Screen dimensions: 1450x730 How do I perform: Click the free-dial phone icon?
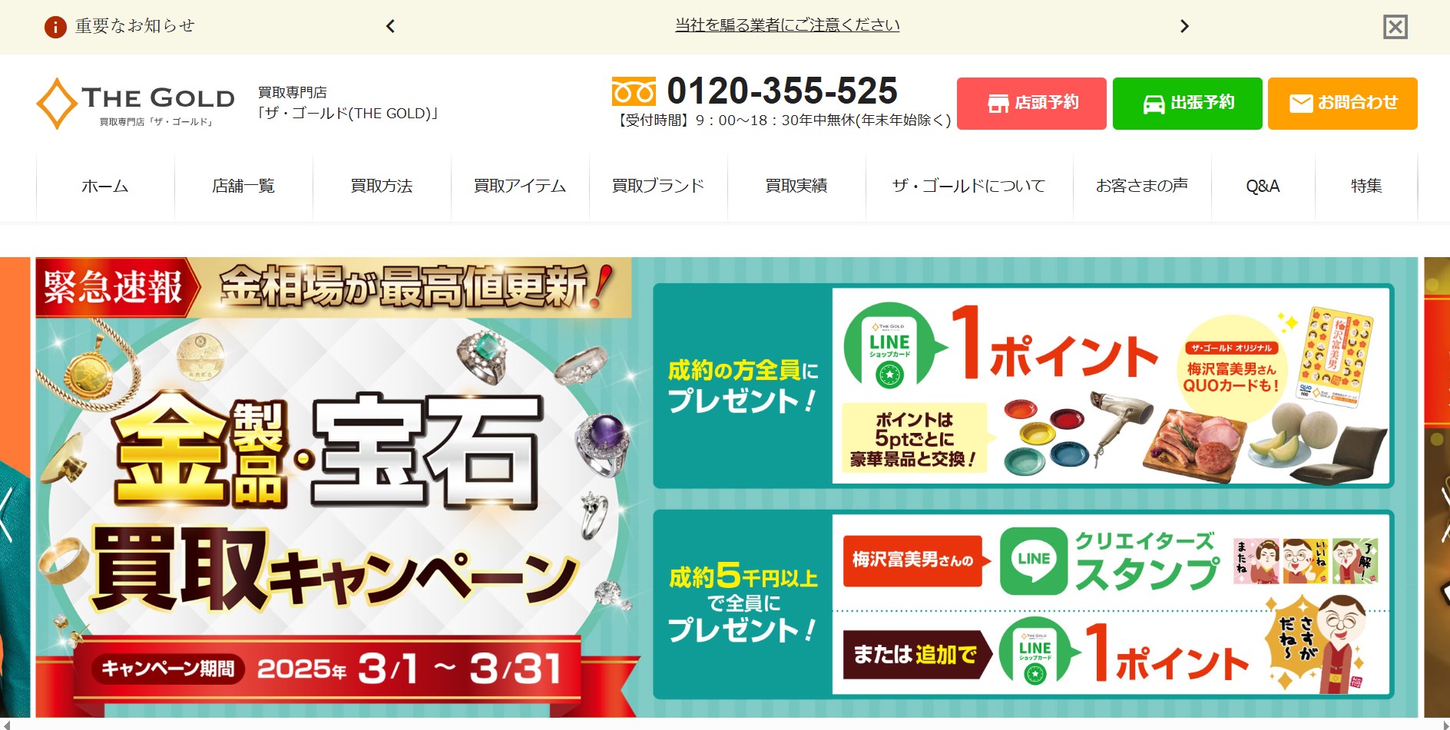tap(634, 91)
